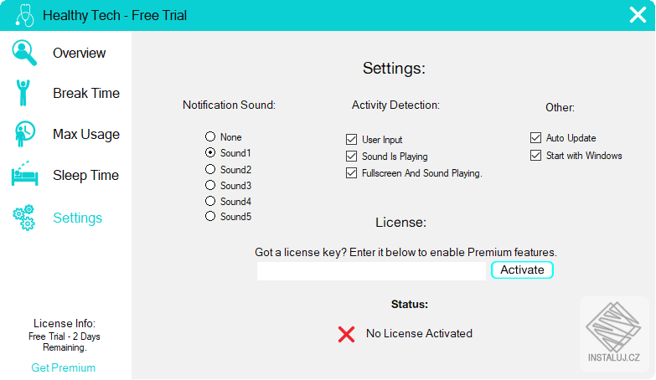
Task: Click the Healthy Tech stethoscope logo
Action: 23,16
